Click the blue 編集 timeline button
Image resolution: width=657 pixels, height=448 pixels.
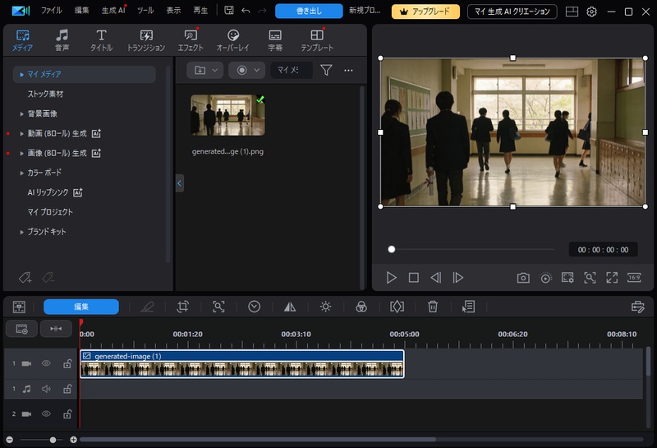pyautogui.click(x=81, y=307)
